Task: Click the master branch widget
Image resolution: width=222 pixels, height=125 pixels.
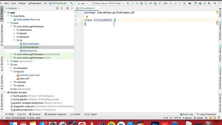Action: [x=199, y=118]
